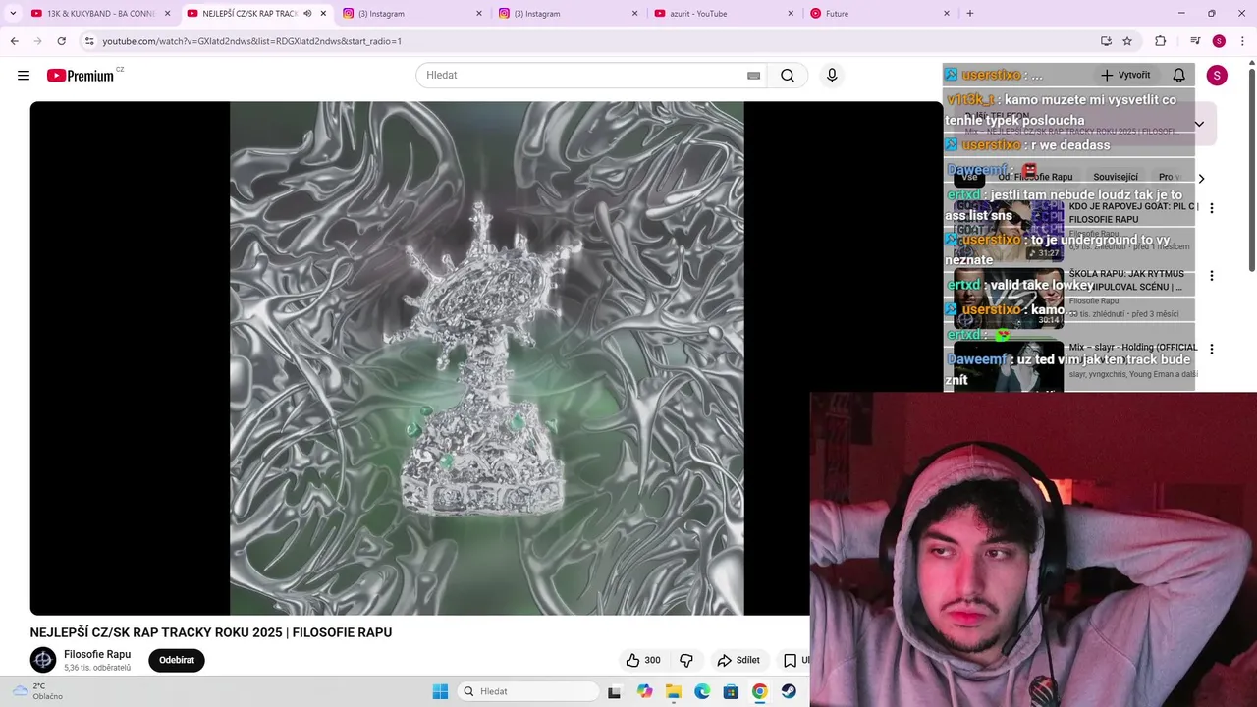1257x707 pixels.
Task: Open Chrome media controls icon
Action: [1195, 41]
